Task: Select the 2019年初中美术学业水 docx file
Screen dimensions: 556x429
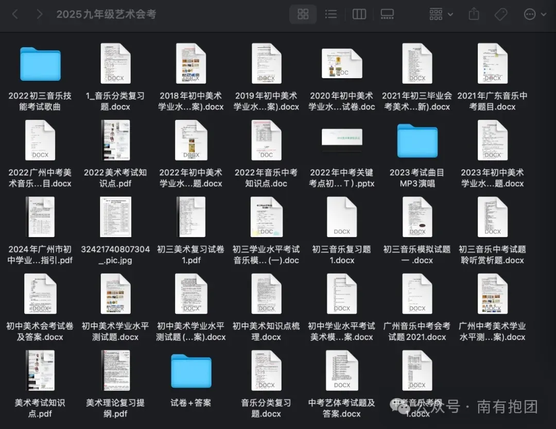Action: click(x=266, y=64)
